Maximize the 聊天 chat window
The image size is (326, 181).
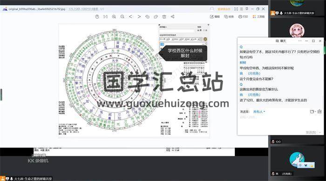tap(313, 41)
